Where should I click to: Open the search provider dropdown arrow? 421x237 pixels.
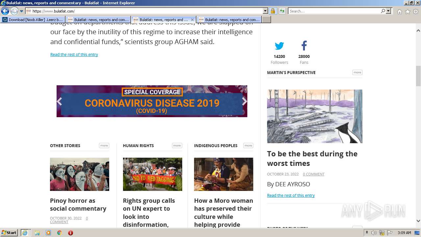click(x=388, y=11)
